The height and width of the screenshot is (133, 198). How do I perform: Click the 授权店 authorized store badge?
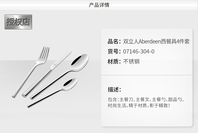(18, 22)
